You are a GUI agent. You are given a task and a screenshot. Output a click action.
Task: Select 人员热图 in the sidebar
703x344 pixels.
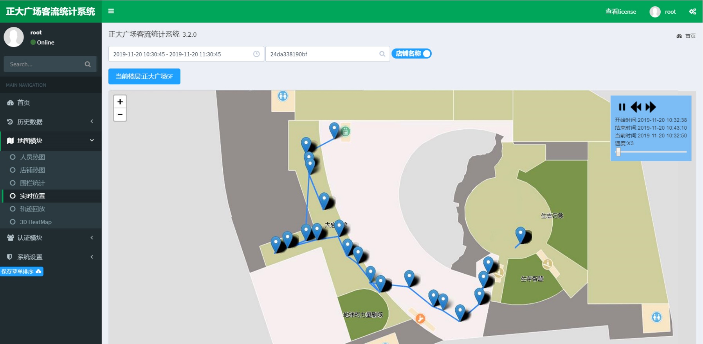pos(32,157)
